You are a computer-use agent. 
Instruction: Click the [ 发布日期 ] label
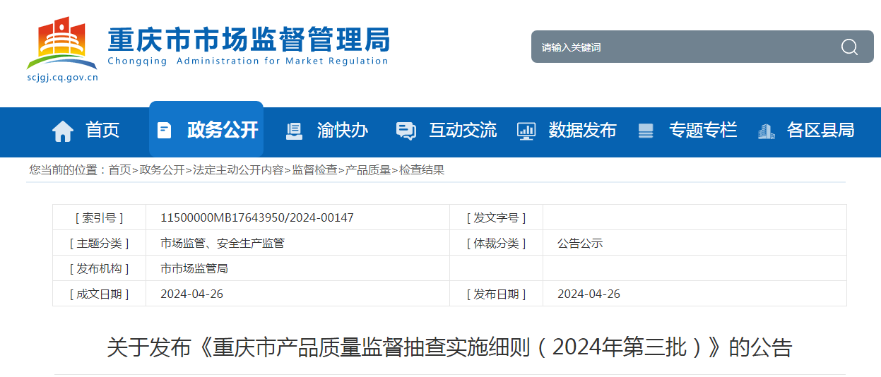[496, 294]
